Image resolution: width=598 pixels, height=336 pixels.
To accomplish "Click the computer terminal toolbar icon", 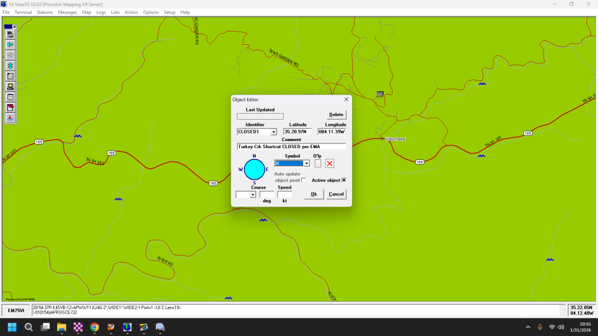I will [10, 86].
